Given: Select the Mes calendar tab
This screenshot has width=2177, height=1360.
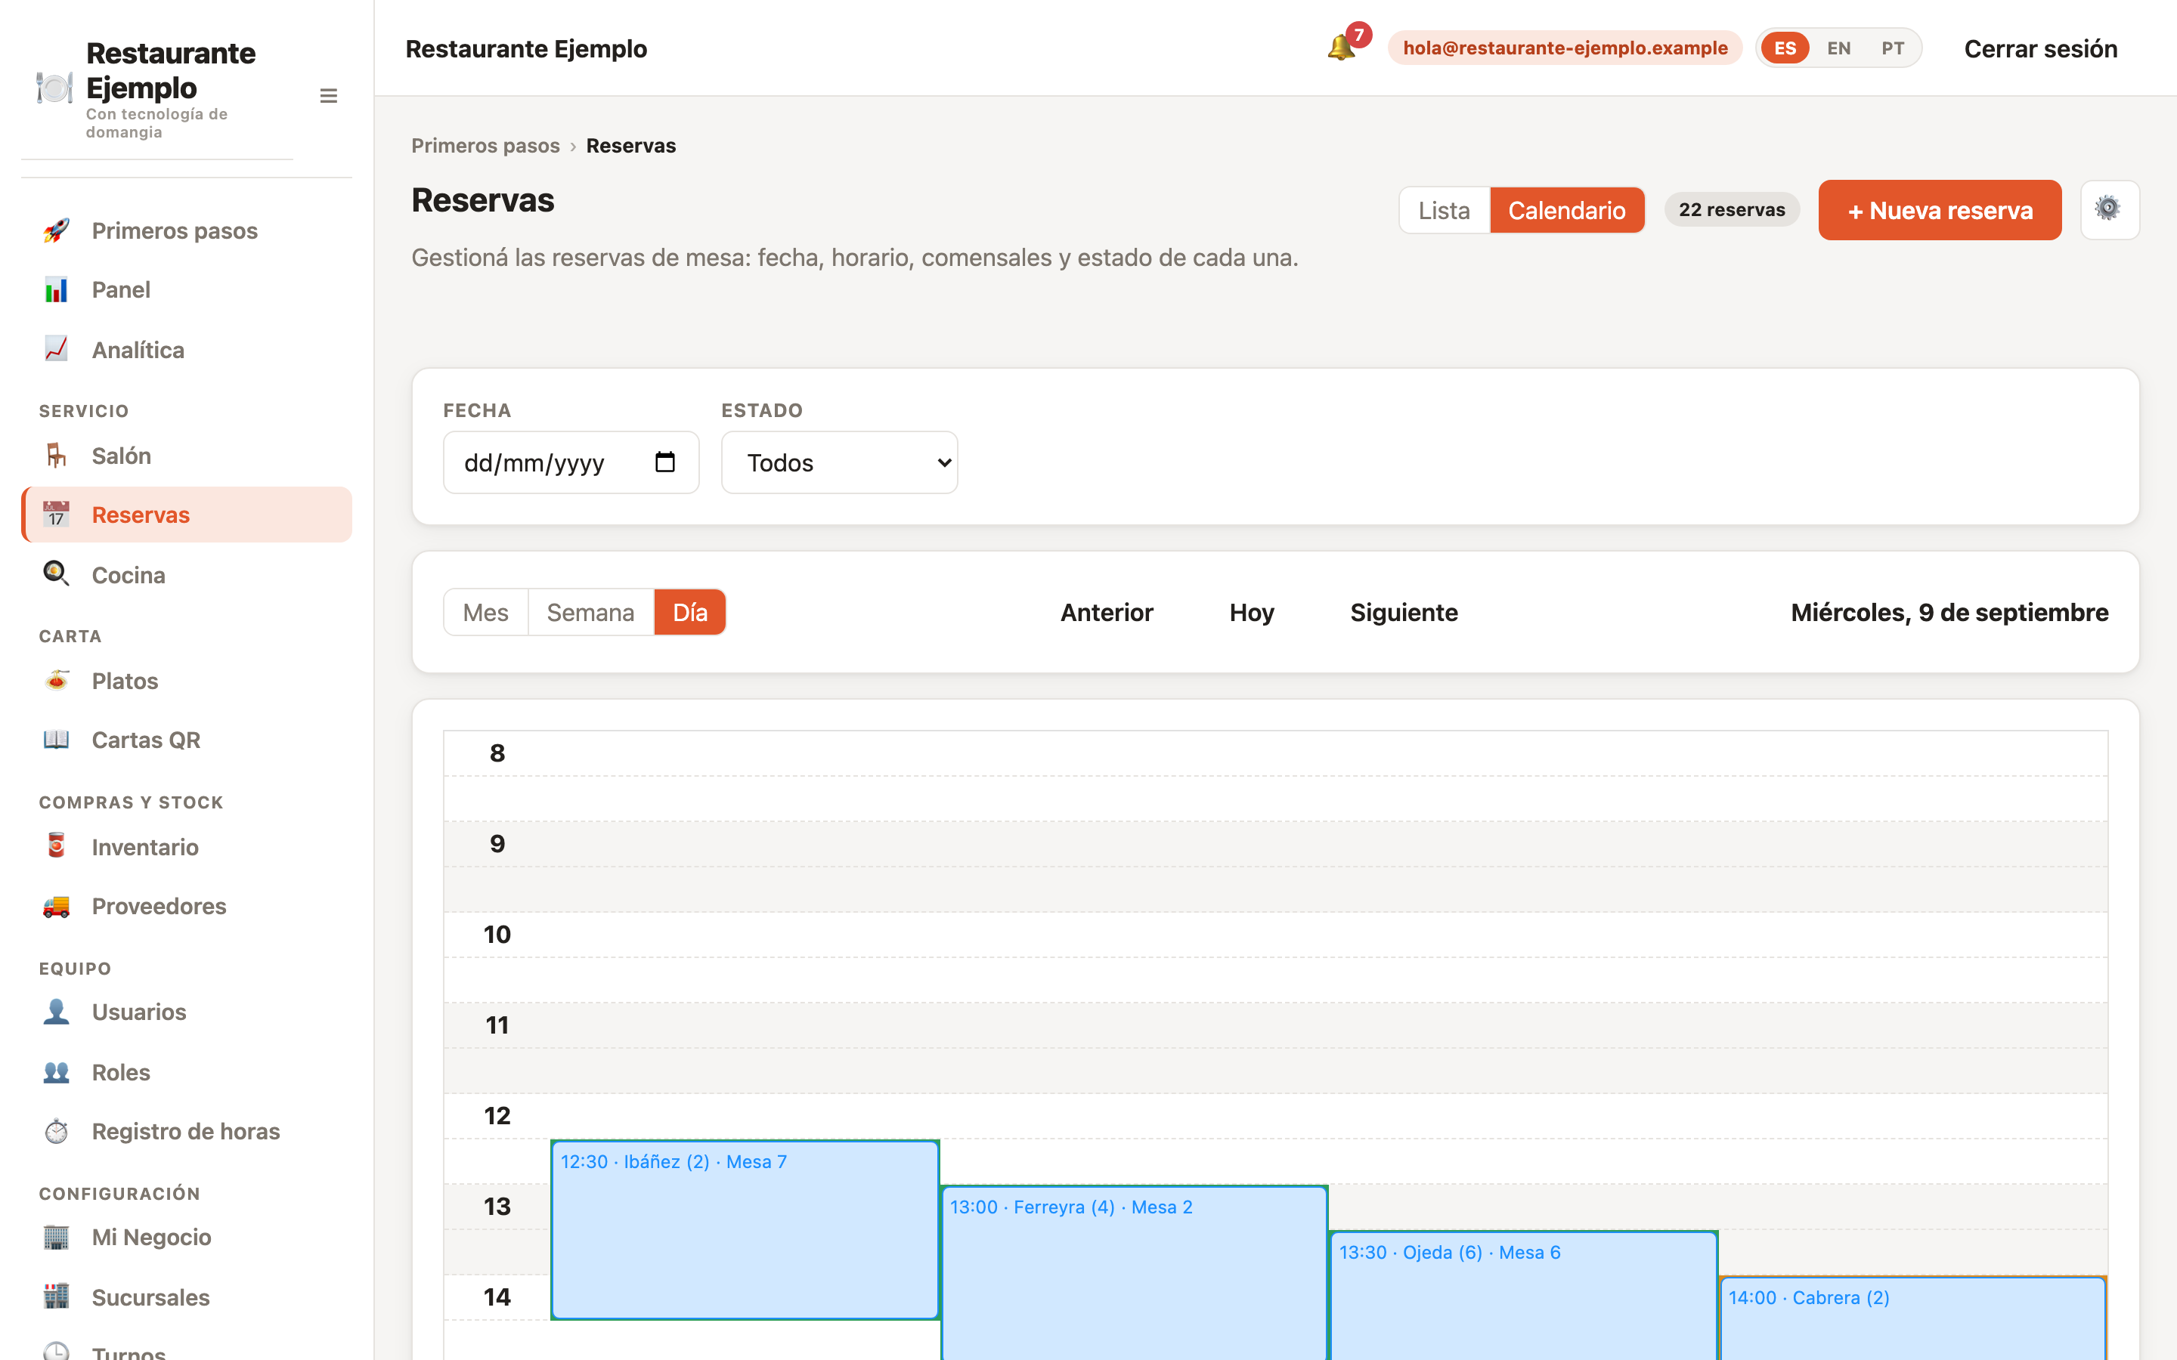Looking at the screenshot, I should 485,613.
